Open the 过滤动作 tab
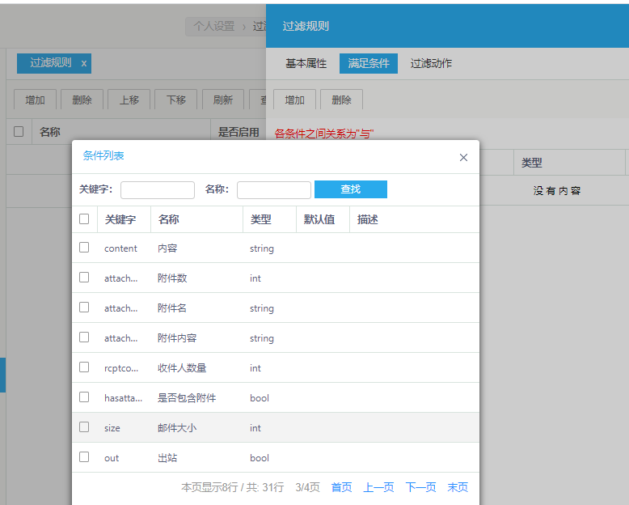Viewport: 629px width, 505px height. click(431, 63)
